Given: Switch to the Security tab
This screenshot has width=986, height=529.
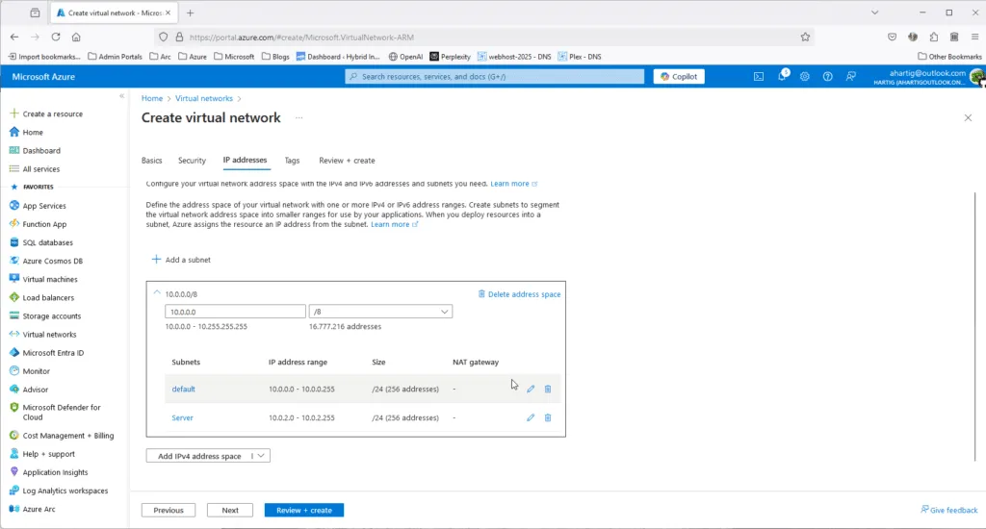Looking at the screenshot, I should [x=192, y=161].
